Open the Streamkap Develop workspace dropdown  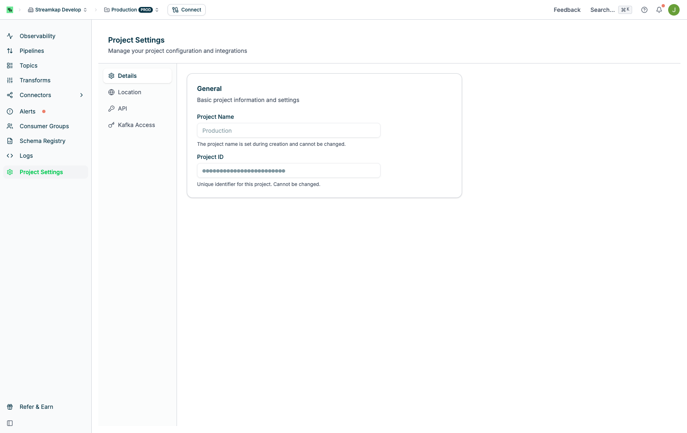(57, 9)
